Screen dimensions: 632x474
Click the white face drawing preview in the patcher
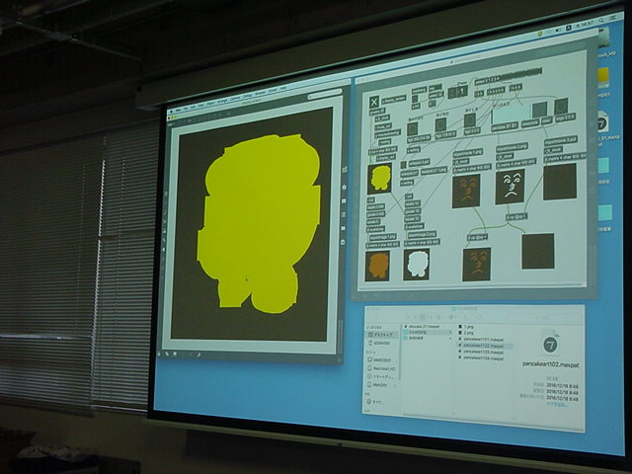click(x=510, y=187)
